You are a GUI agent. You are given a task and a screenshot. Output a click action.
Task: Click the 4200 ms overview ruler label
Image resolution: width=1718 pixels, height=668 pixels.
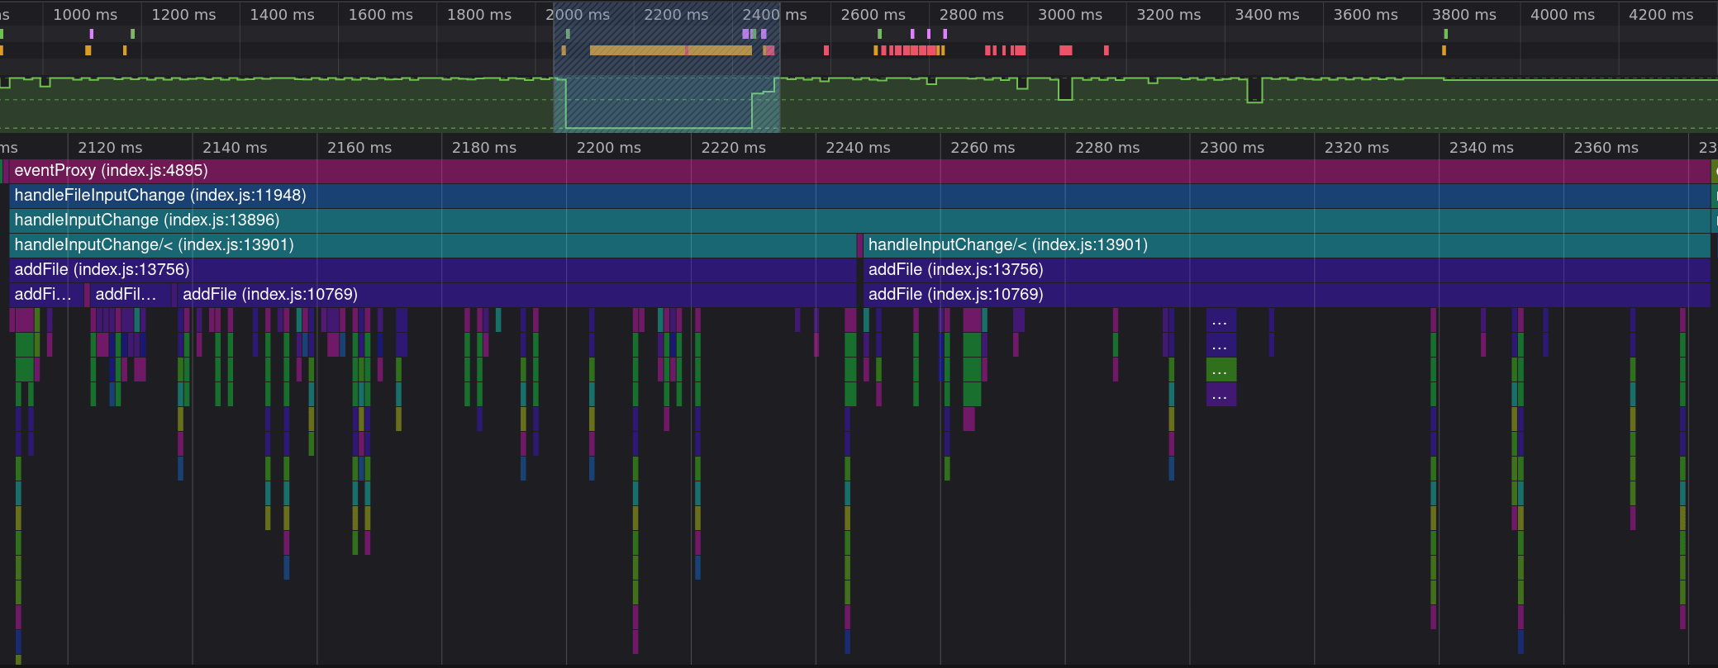[1661, 15]
